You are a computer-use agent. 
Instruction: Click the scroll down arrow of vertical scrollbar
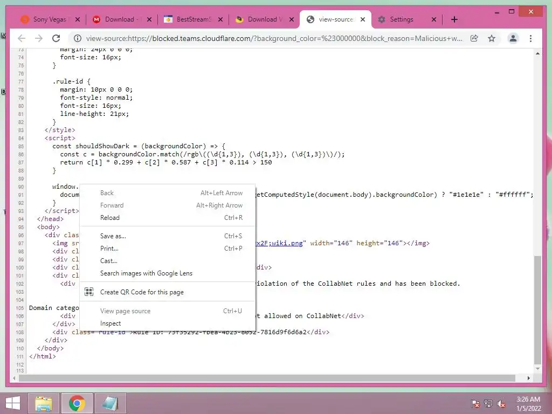[537, 369]
